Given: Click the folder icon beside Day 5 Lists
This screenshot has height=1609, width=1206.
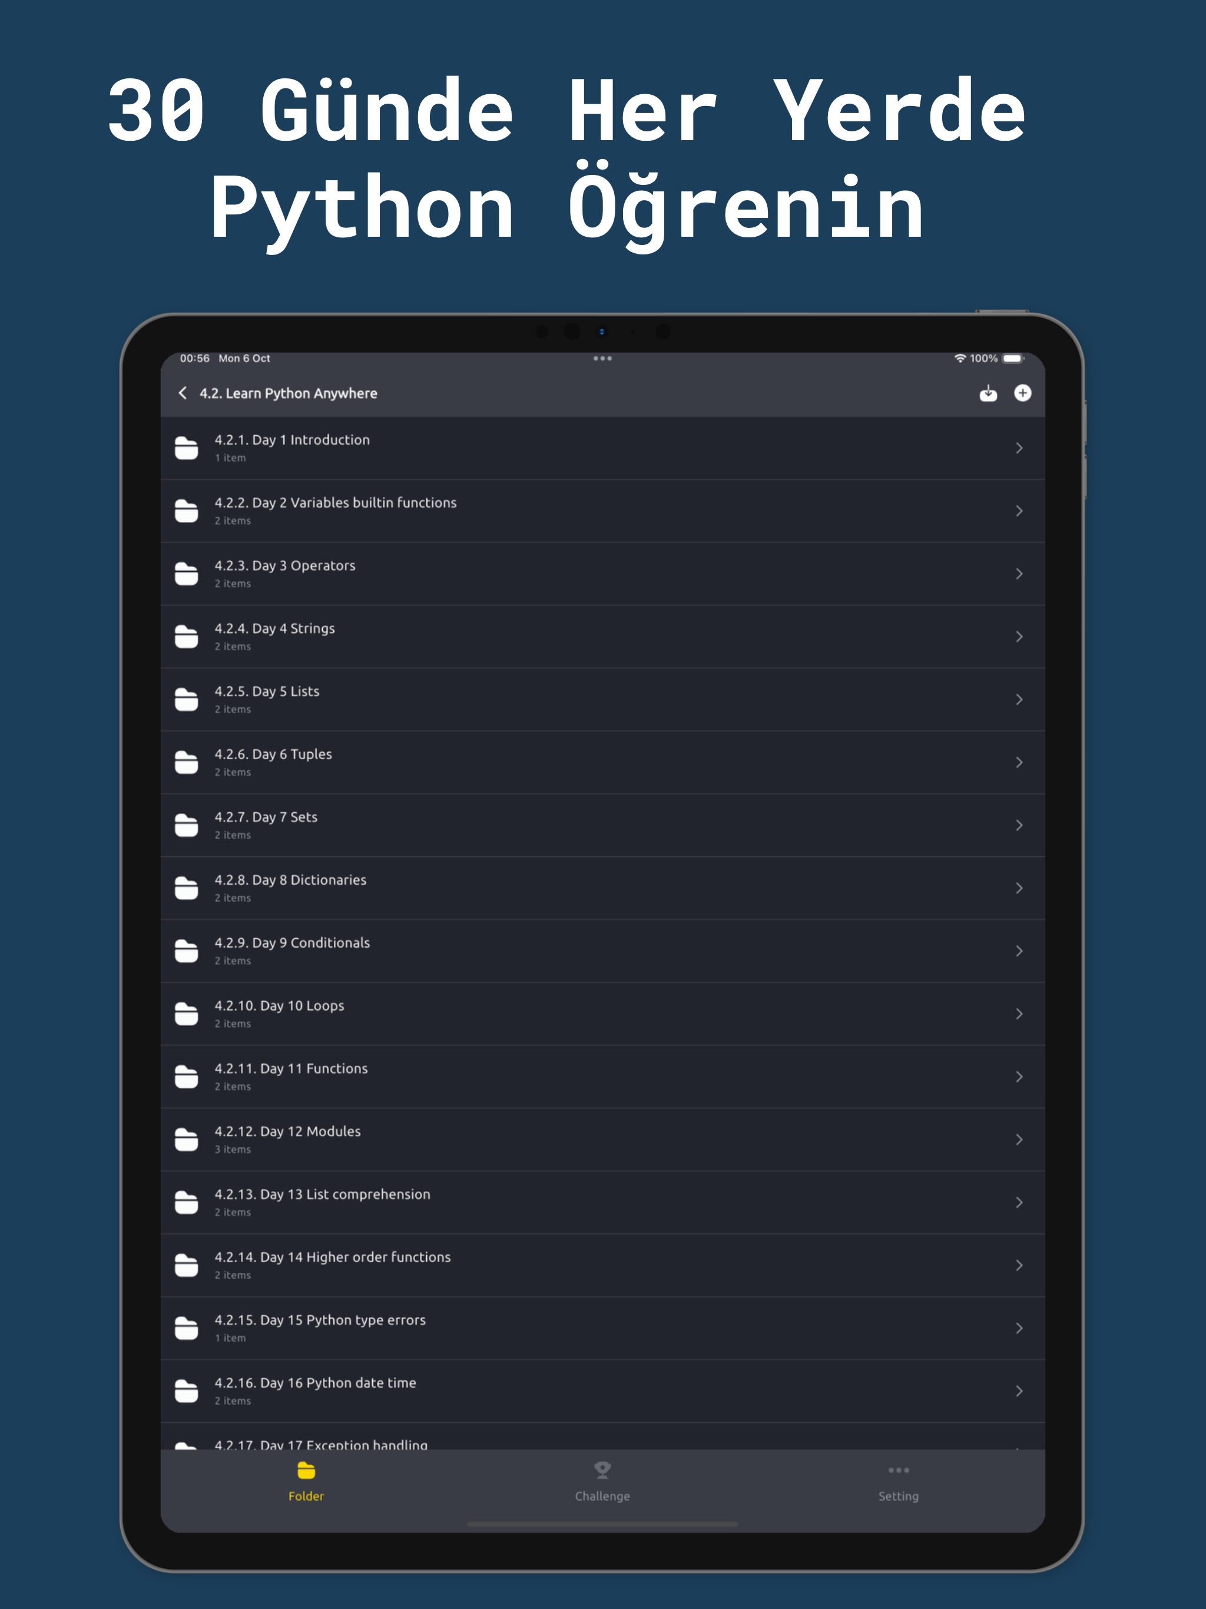Looking at the screenshot, I should 186,700.
